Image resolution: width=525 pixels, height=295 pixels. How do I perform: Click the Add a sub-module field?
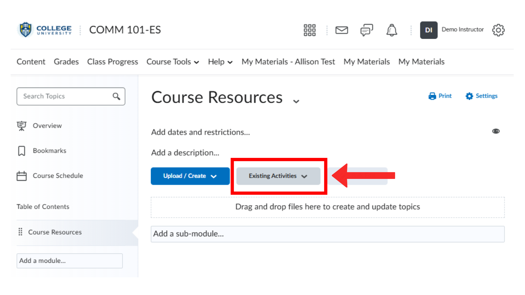(x=327, y=234)
